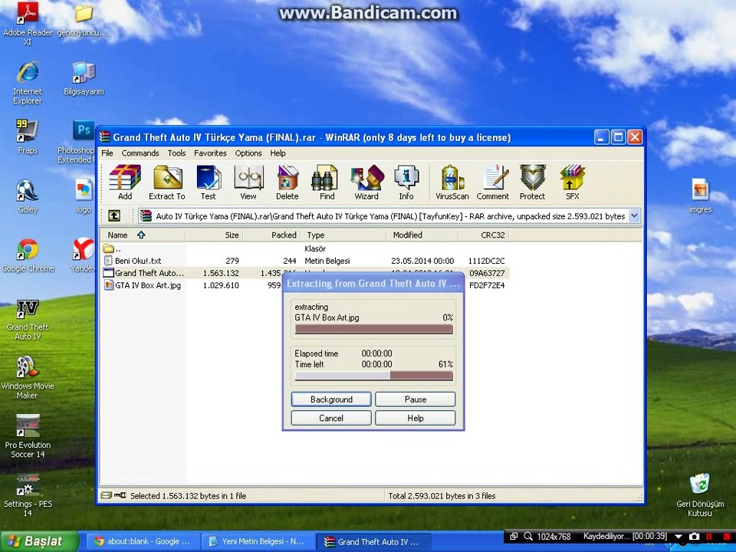
Task: Select the parent folder ".." row
Action: tap(305, 248)
